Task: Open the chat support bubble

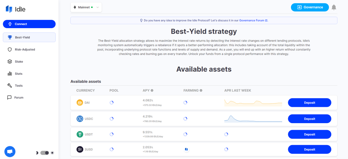Action: point(10,152)
